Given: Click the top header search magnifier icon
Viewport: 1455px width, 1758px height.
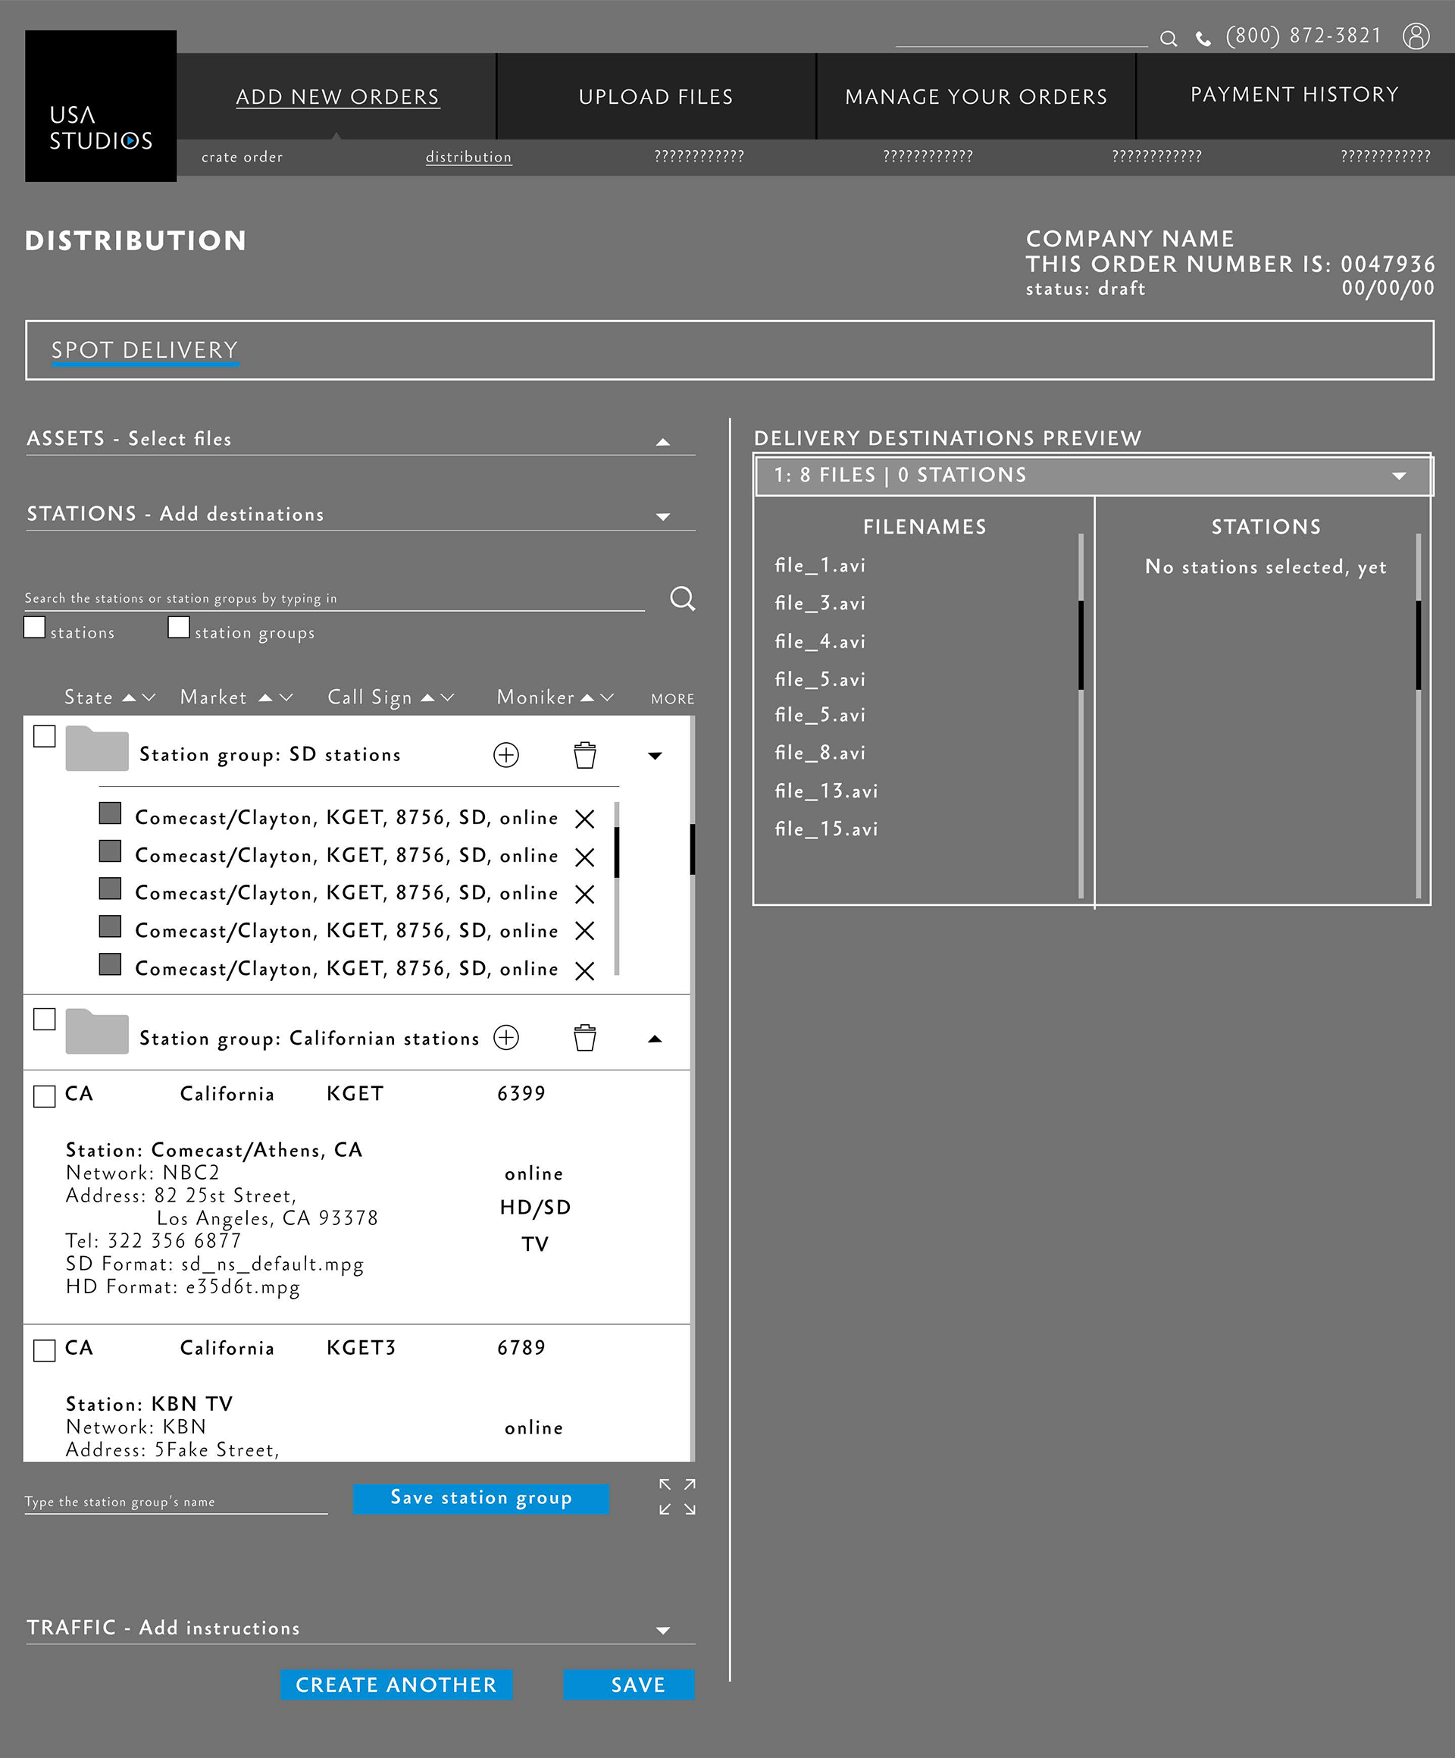Looking at the screenshot, I should pyautogui.click(x=1168, y=39).
